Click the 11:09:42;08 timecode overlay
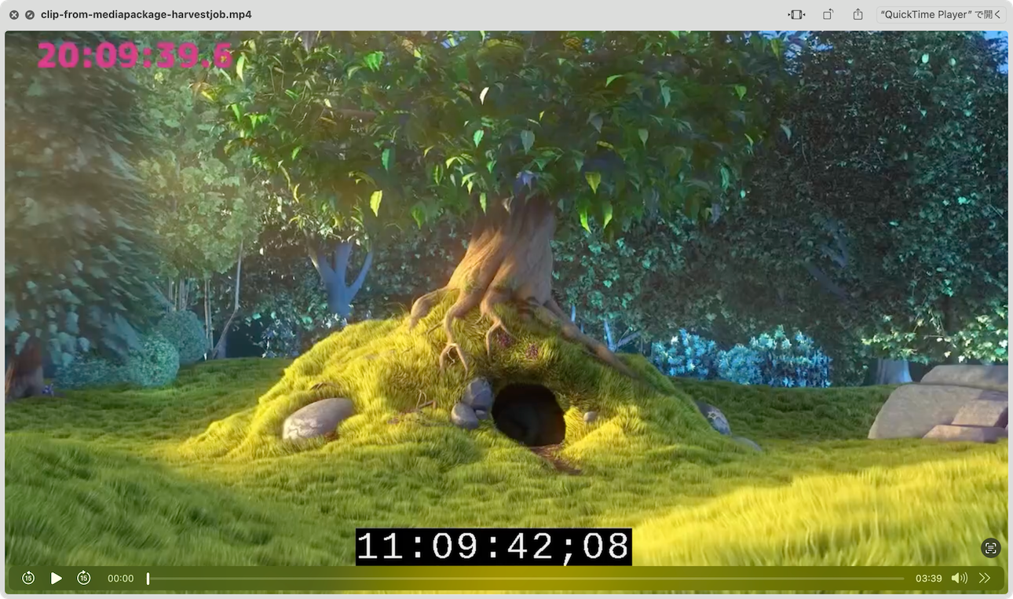Viewport: 1013px width, 599px height. coord(494,546)
